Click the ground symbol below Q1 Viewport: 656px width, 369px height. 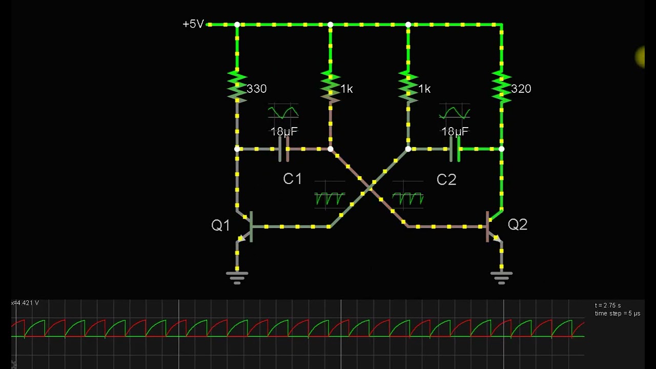point(237,277)
